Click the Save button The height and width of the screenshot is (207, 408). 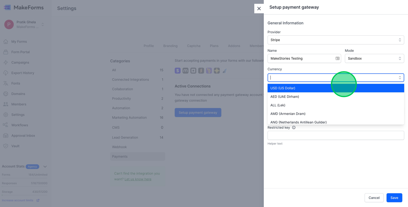tap(394, 198)
